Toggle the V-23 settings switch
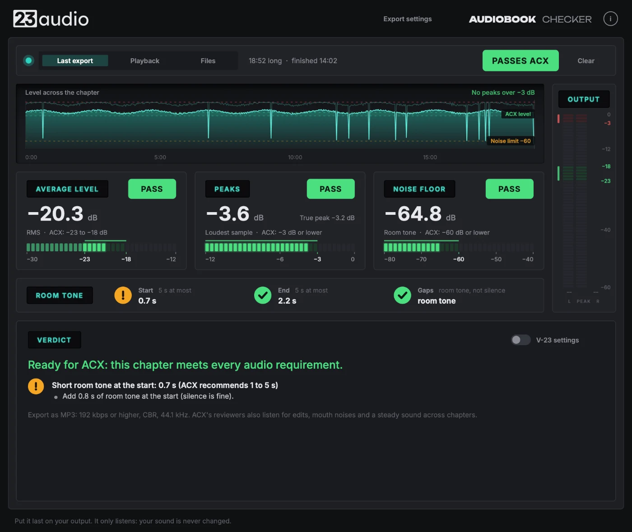 tap(520, 340)
